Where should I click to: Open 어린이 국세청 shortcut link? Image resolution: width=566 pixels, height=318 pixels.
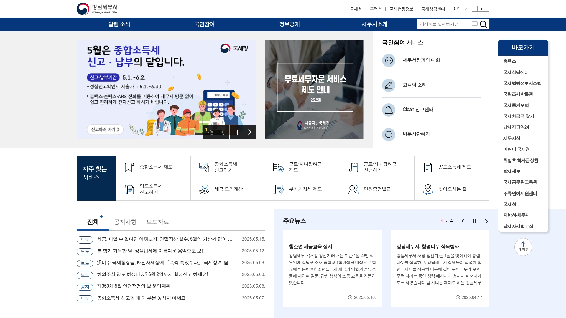[516, 149]
